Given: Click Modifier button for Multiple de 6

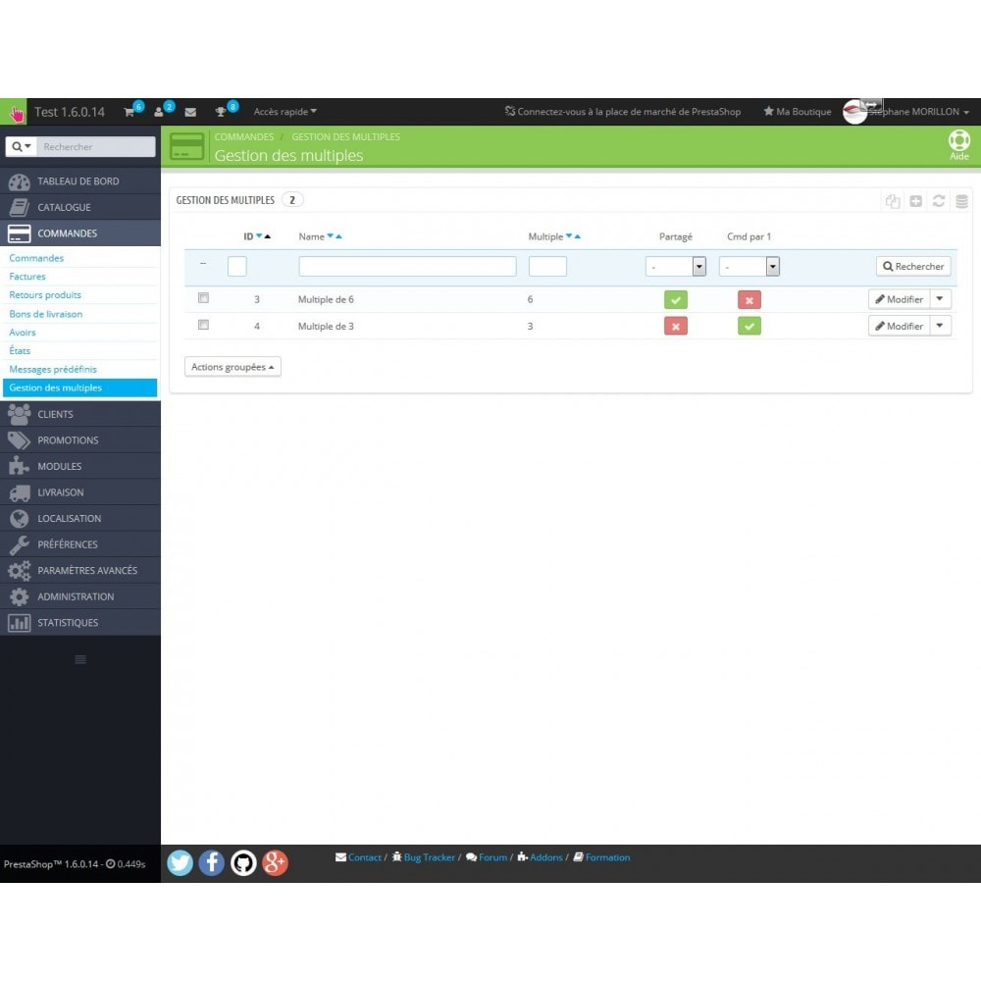Looking at the screenshot, I should click(x=899, y=299).
